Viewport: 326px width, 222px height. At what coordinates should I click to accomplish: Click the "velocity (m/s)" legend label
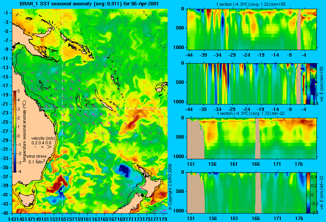point(43,138)
